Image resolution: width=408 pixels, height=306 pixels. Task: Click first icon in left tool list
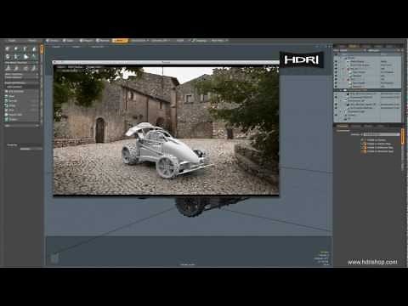pos(6,92)
